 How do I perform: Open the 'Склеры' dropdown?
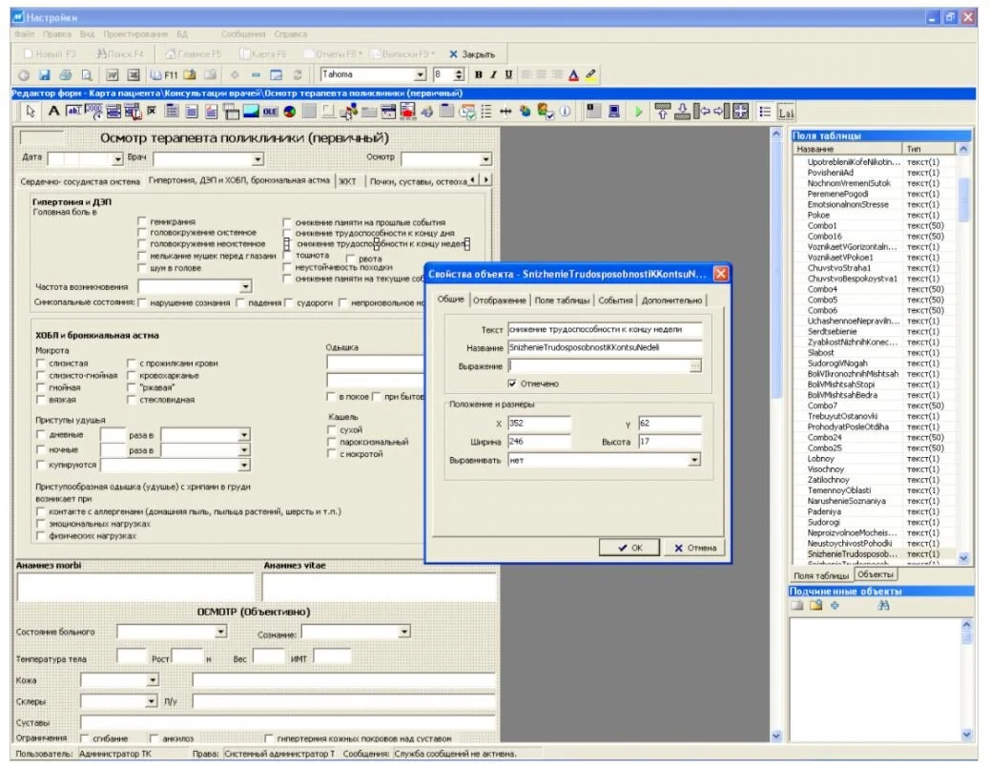click(x=151, y=701)
